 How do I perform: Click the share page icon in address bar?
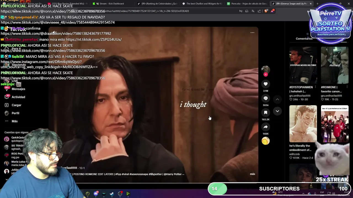pyautogui.click(x=259, y=11)
